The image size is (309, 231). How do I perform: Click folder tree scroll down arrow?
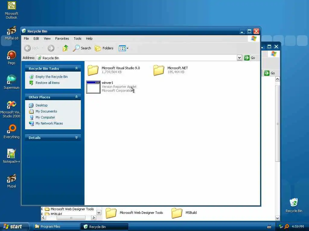pos(99,213)
